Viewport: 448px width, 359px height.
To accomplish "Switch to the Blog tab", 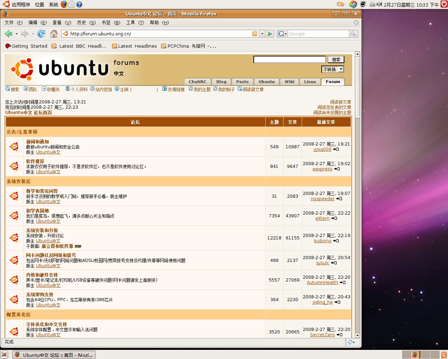I will tap(221, 82).
